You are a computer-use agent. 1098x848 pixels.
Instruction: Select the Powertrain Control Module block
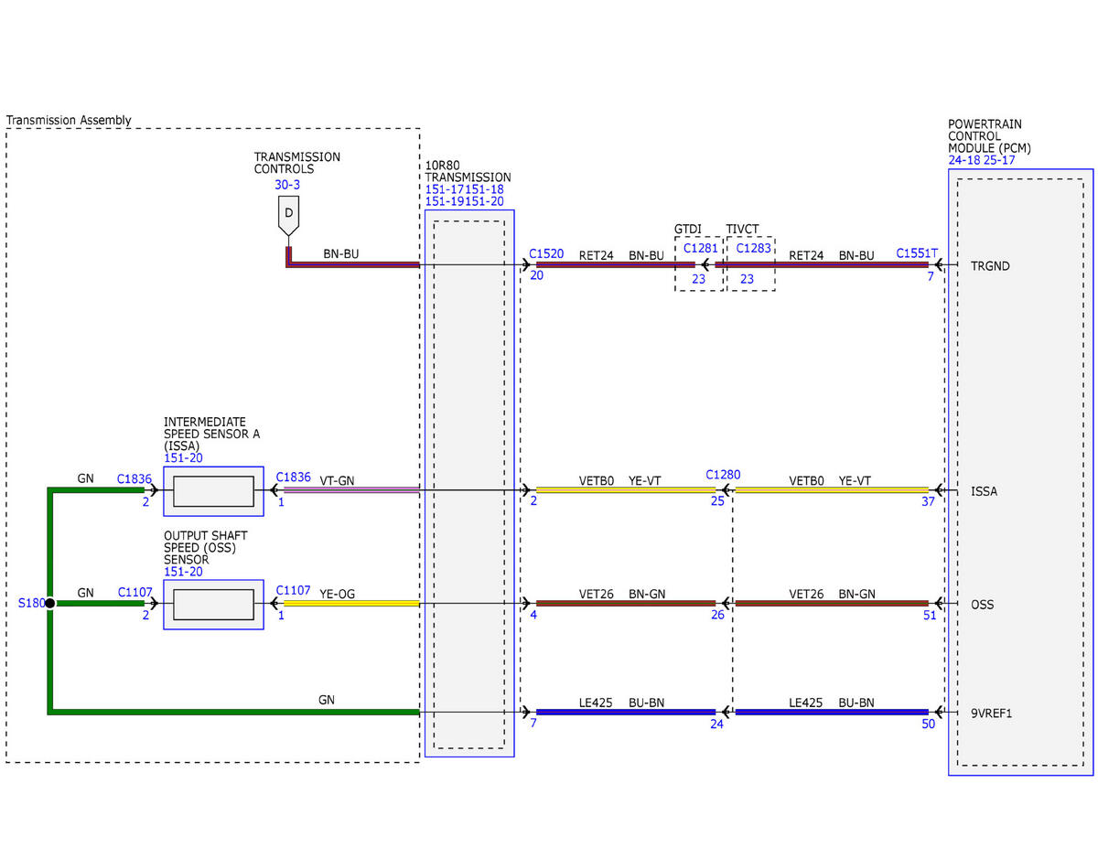click(1020, 472)
